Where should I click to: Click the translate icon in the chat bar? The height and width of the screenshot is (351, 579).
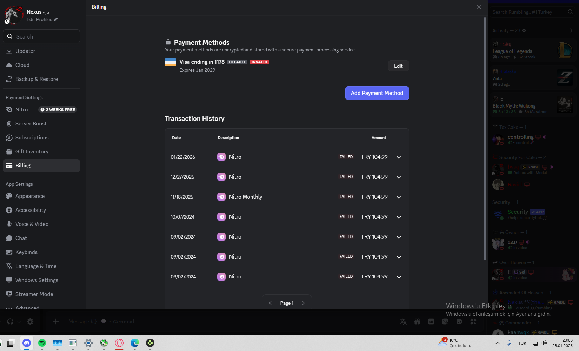pos(403,322)
